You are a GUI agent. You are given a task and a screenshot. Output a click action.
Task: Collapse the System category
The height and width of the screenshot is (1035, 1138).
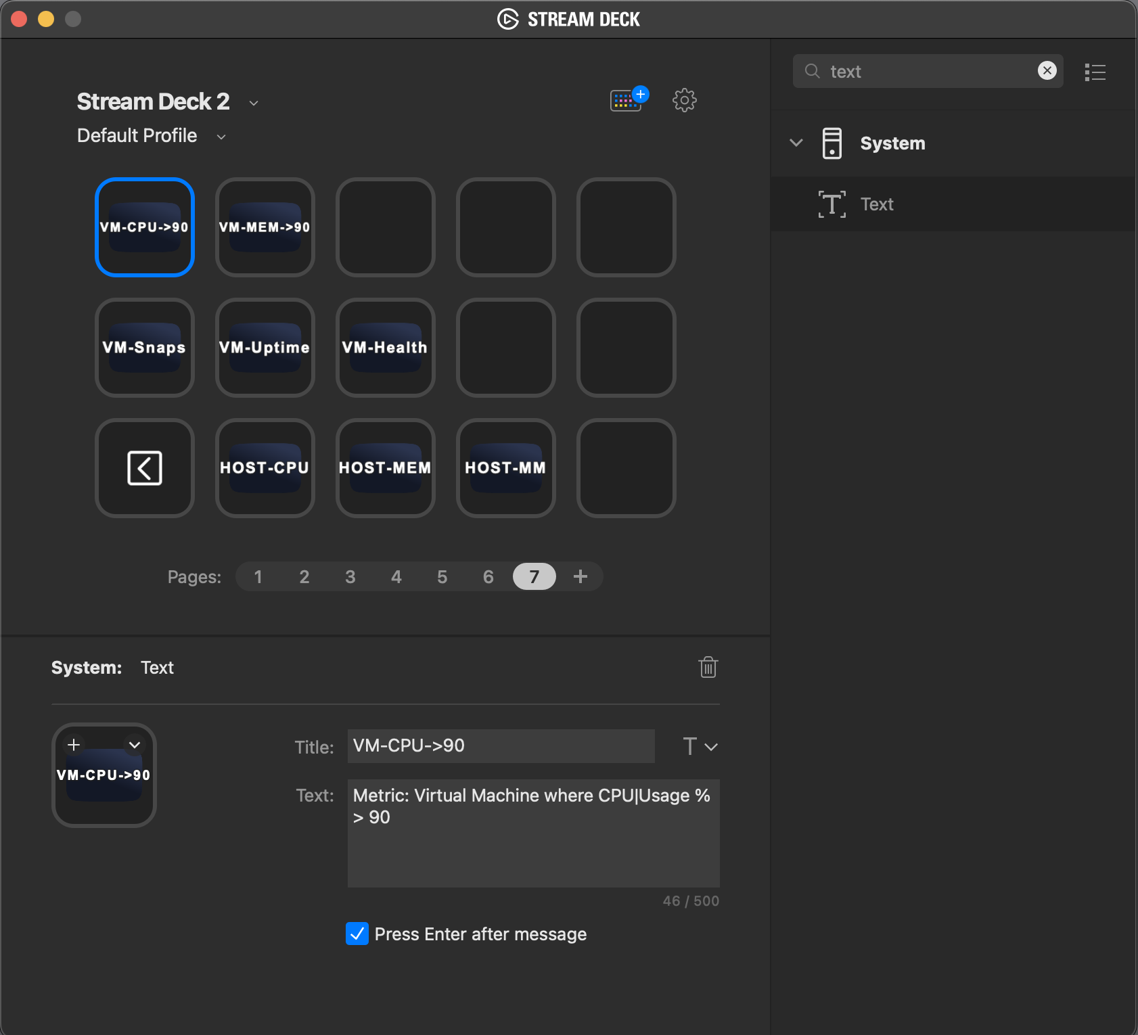[x=796, y=143]
